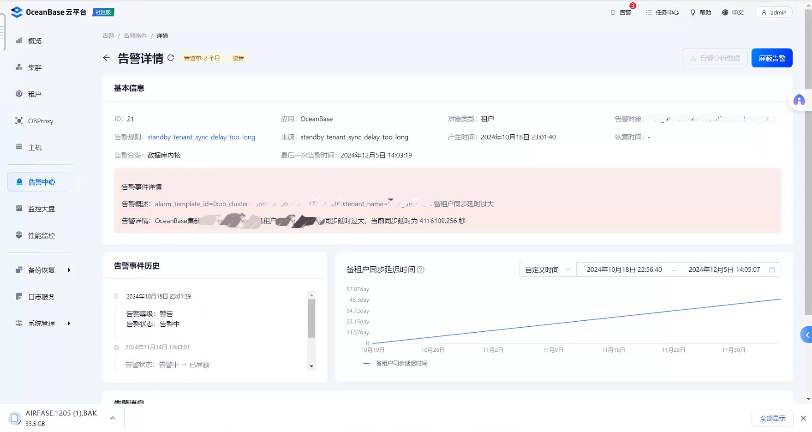Click the 监控大盘 dashboard icon
Image resolution: width=812 pixels, height=432 pixels.
click(x=19, y=208)
